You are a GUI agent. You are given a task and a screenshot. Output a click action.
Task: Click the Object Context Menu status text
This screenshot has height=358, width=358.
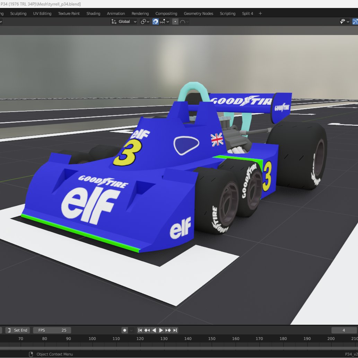pos(54,354)
